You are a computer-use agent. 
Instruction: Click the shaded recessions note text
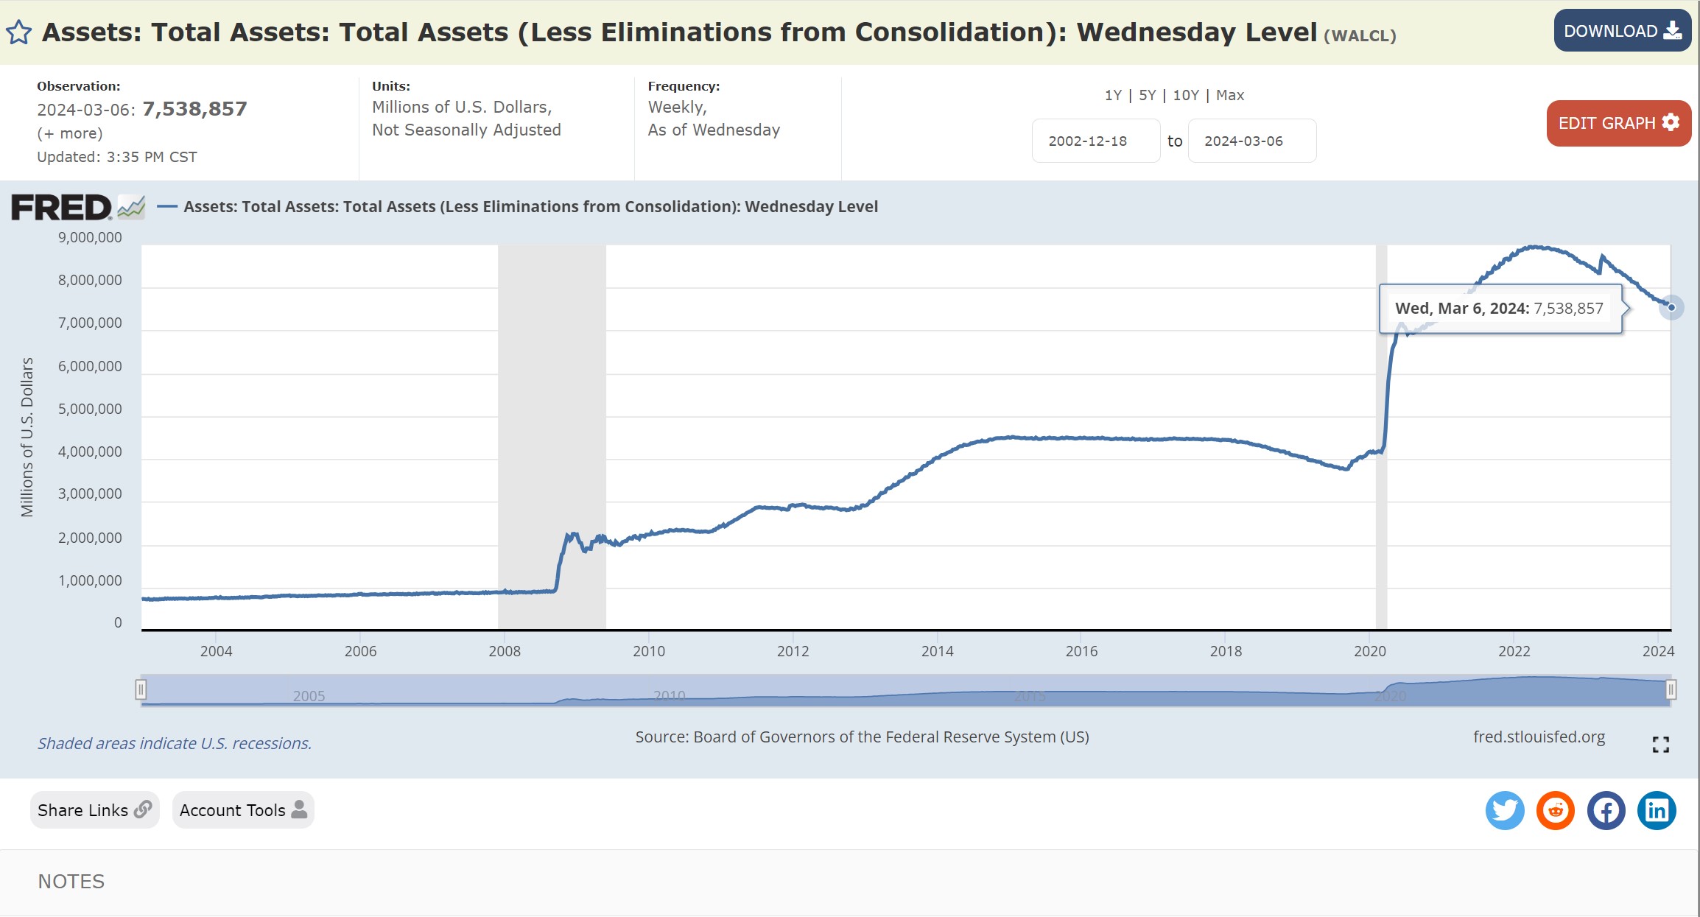(175, 744)
